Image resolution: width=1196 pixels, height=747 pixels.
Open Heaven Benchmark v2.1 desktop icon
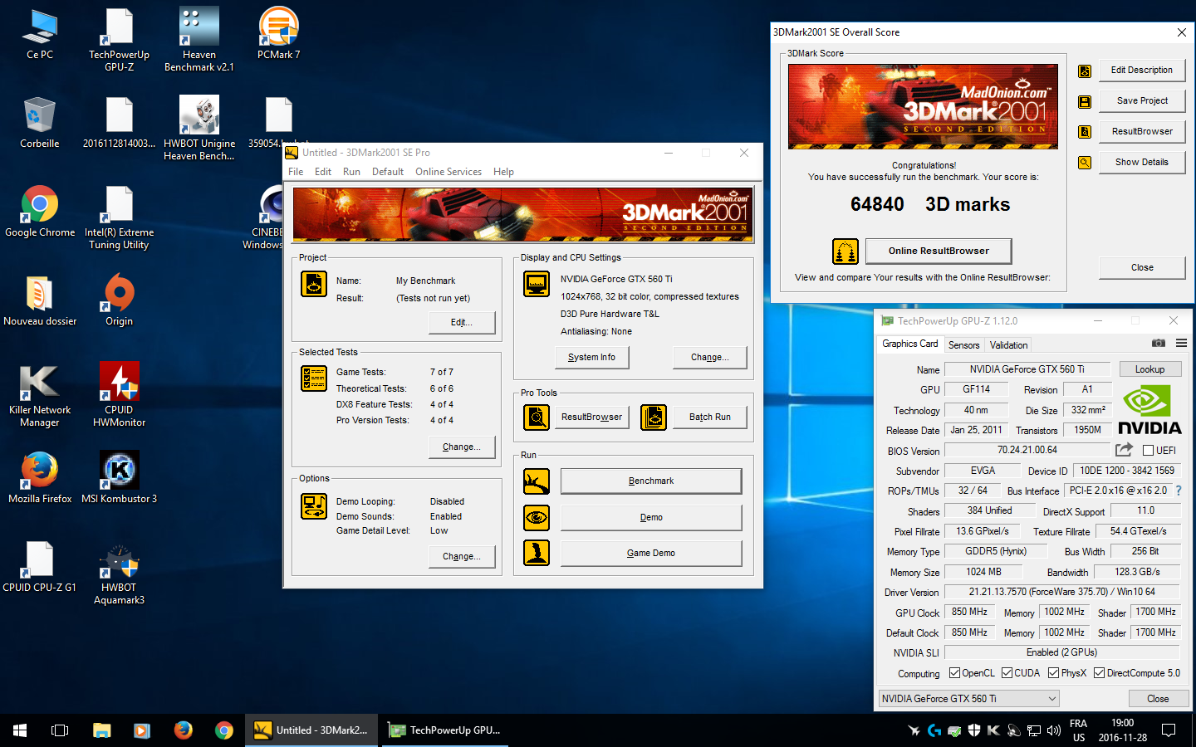pyautogui.click(x=199, y=39)
